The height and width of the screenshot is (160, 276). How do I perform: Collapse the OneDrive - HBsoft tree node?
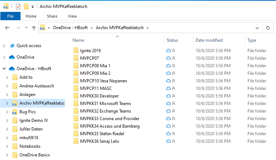click(4, 69)
